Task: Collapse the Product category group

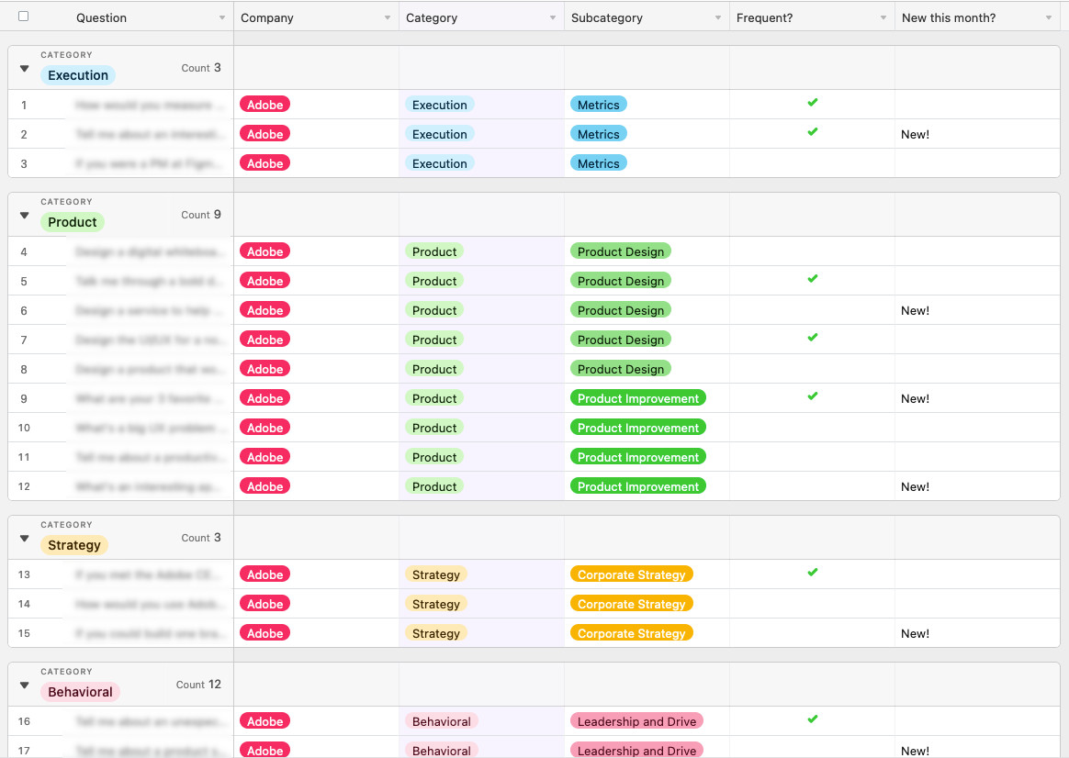Action: pos(25,216)
